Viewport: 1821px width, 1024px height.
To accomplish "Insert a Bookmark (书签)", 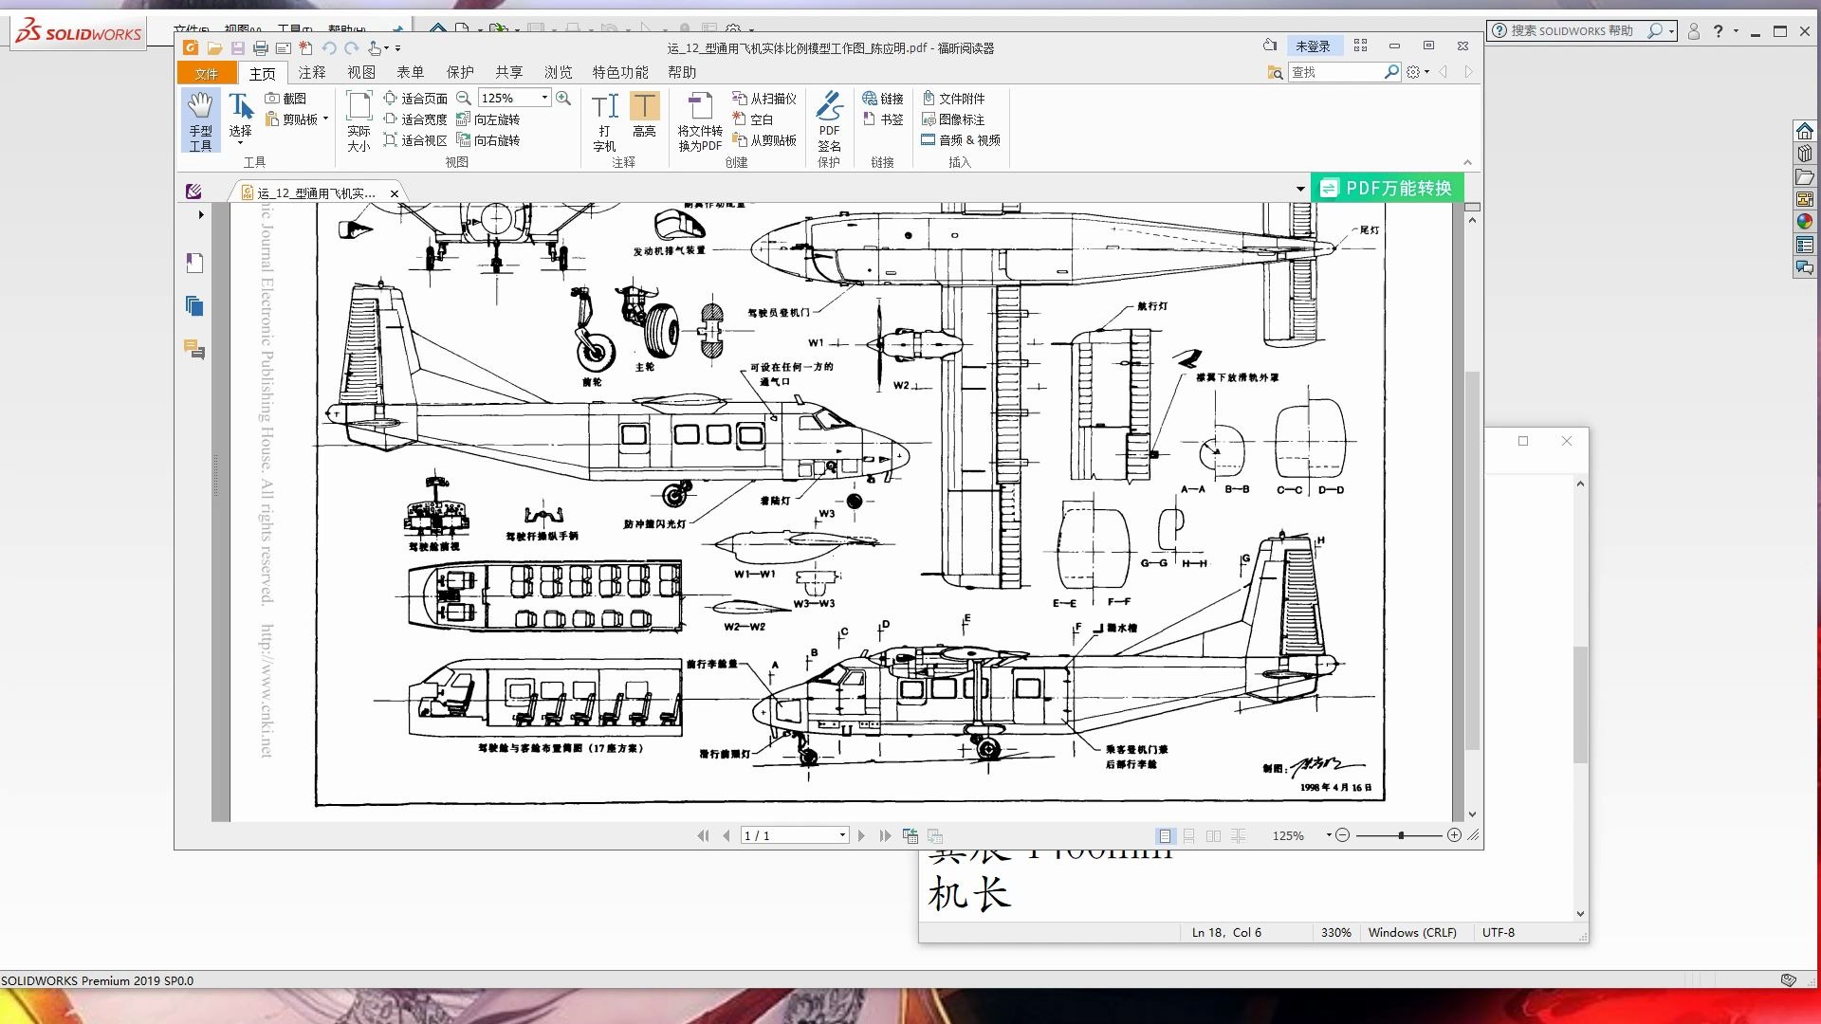I will (x=883, y=119).
